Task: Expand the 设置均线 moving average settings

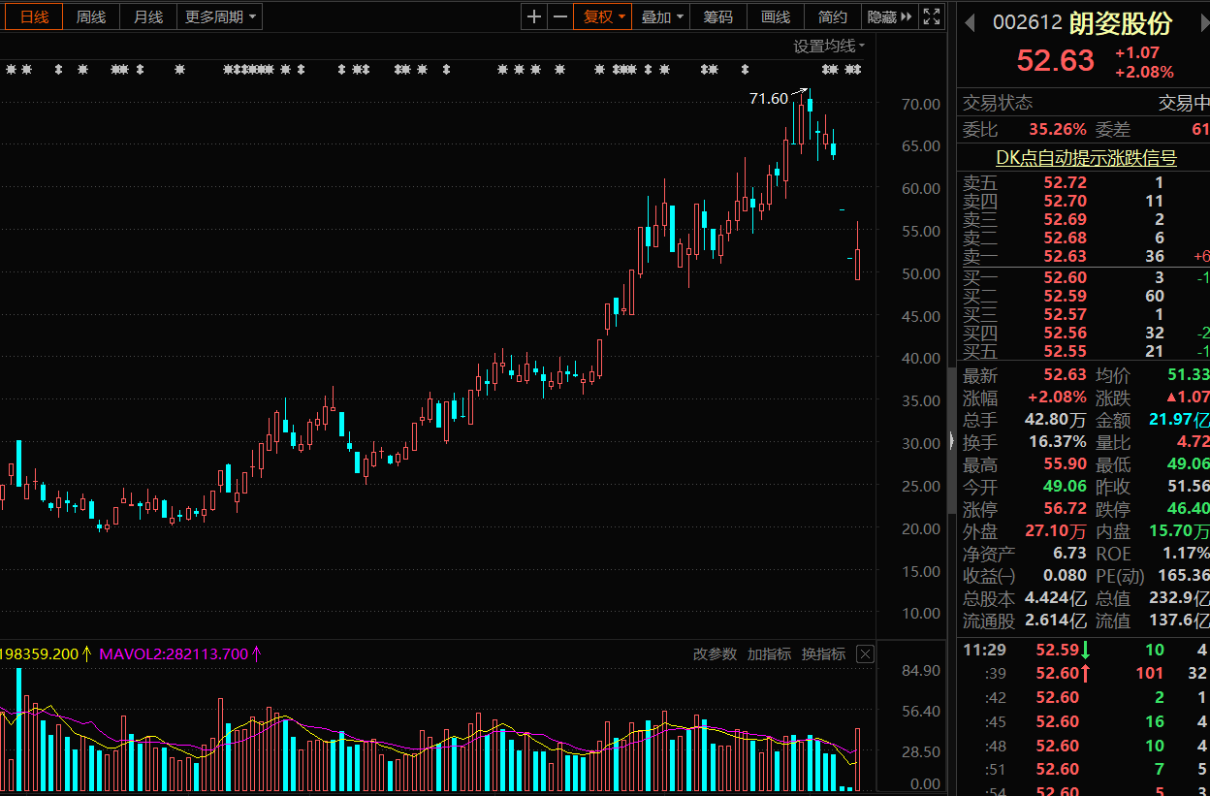Action: 829,46
